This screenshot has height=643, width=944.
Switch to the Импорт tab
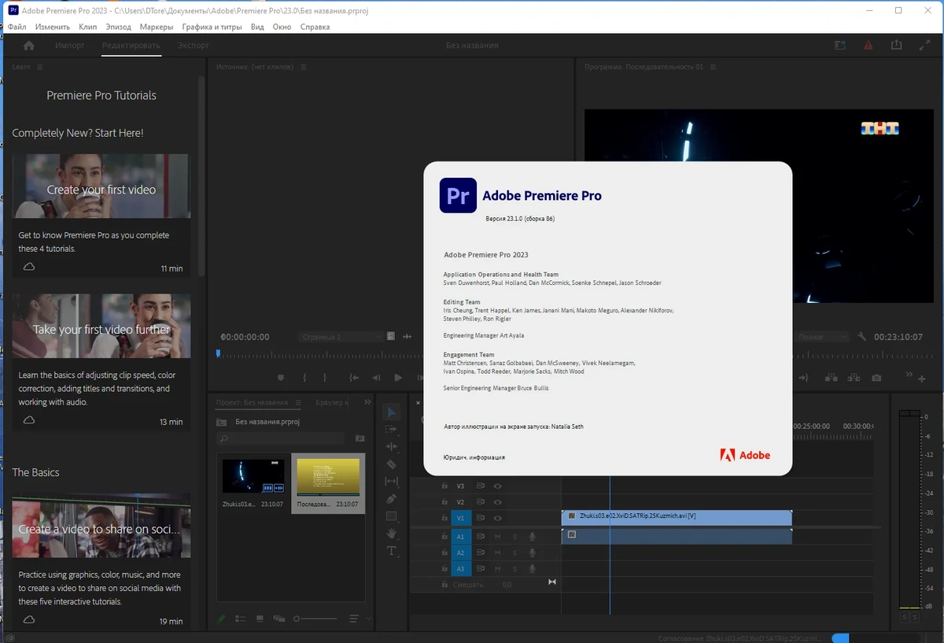tap(70, 46)
